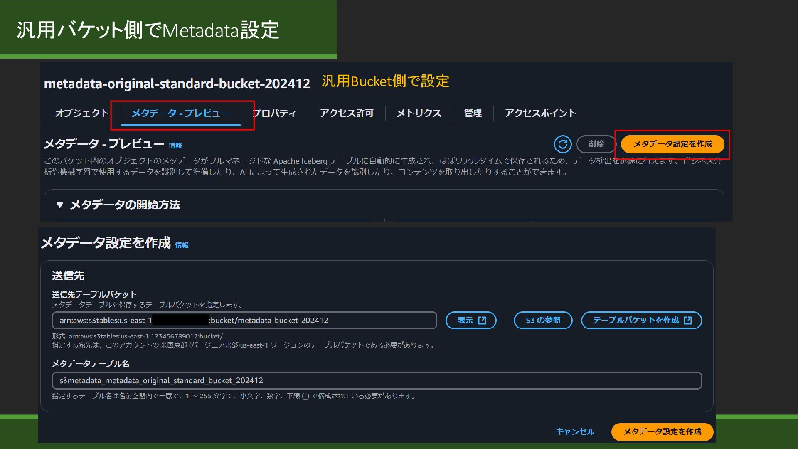Click 情報 link beside メタデータ設定を作成 heading
The image size is (798, 449).
182,245
